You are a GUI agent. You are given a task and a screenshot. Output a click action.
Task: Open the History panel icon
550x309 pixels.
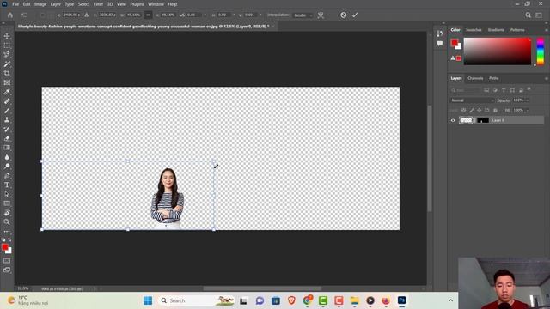(440, 33)
